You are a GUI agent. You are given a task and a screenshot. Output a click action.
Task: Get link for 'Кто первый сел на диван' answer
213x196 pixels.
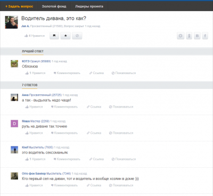[94, 185]
